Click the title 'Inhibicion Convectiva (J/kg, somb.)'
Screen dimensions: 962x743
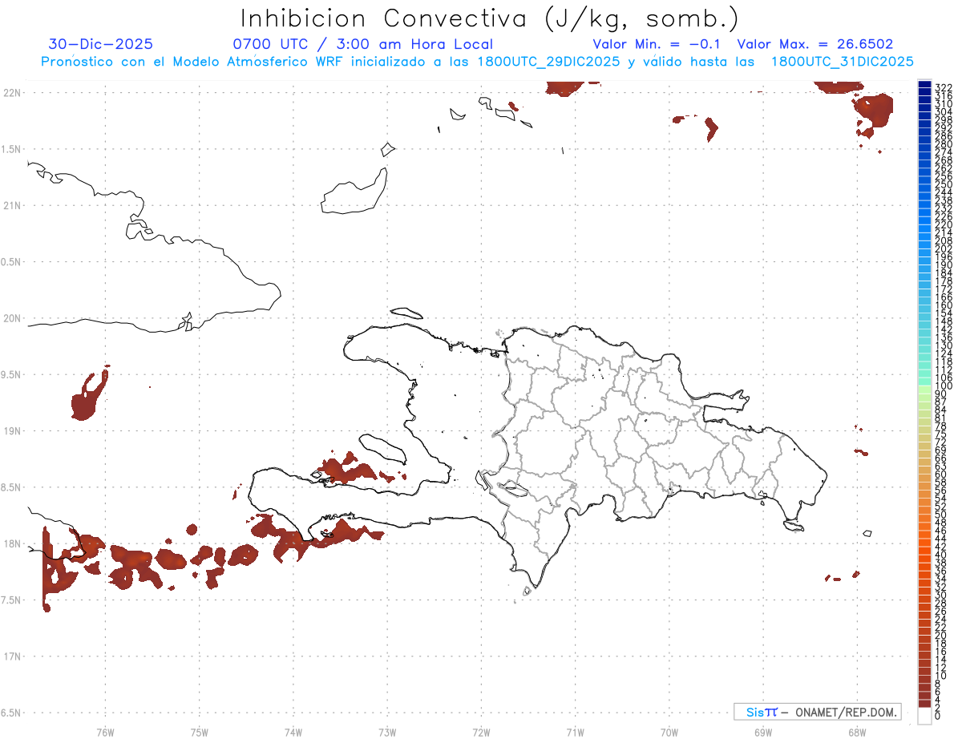[490, 18]
